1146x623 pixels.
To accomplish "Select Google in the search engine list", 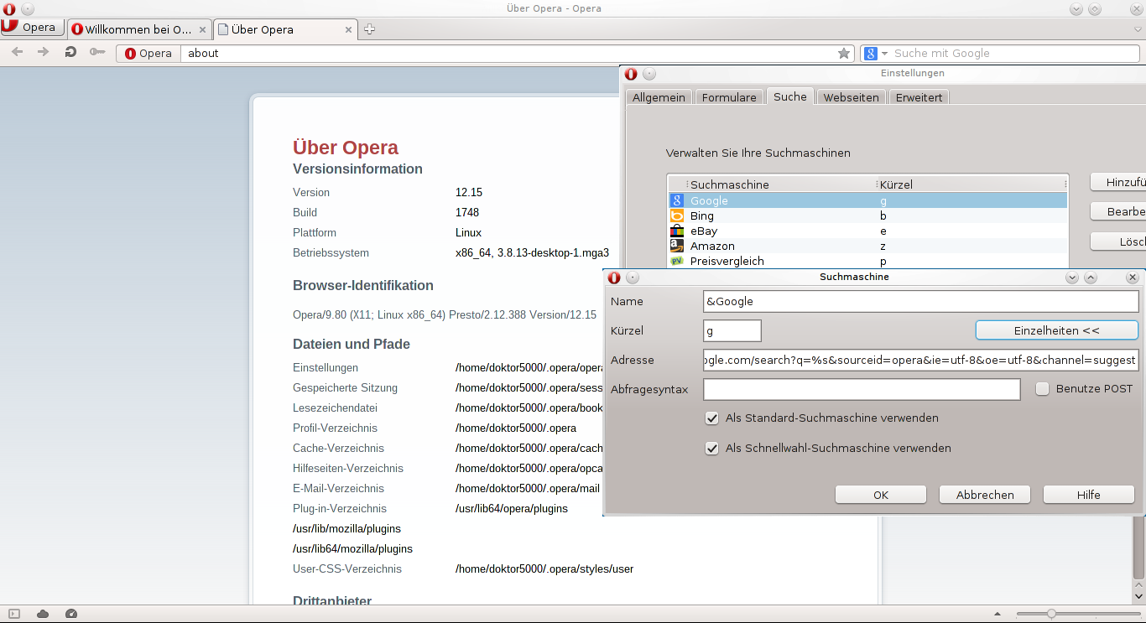I will click(867, 200).
